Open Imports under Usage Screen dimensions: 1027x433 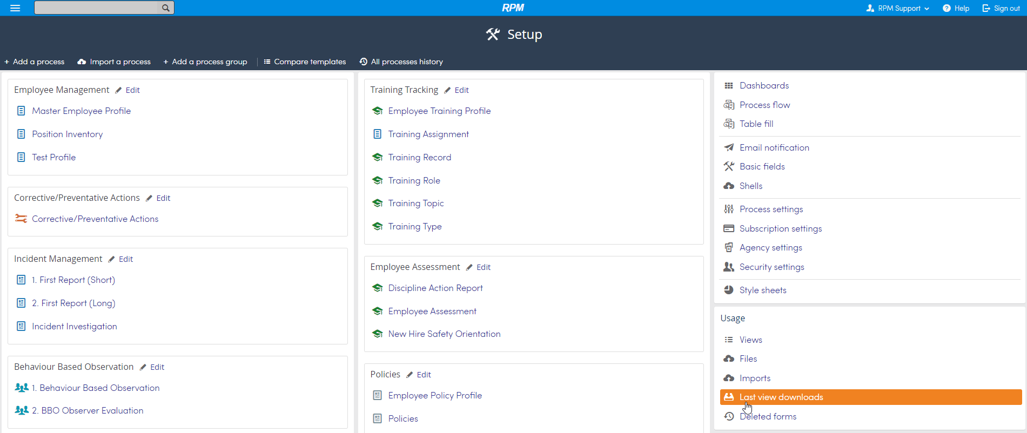[x=755, y=378]
